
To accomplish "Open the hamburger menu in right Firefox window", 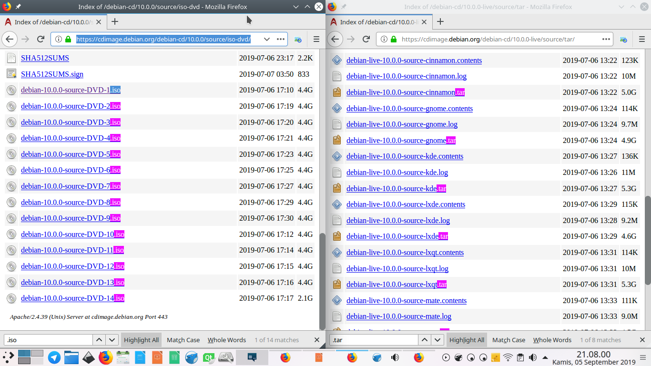I will point(642,39).
